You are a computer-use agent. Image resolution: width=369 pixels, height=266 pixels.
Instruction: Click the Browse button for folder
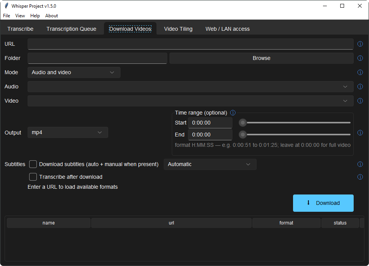(262, 58)
